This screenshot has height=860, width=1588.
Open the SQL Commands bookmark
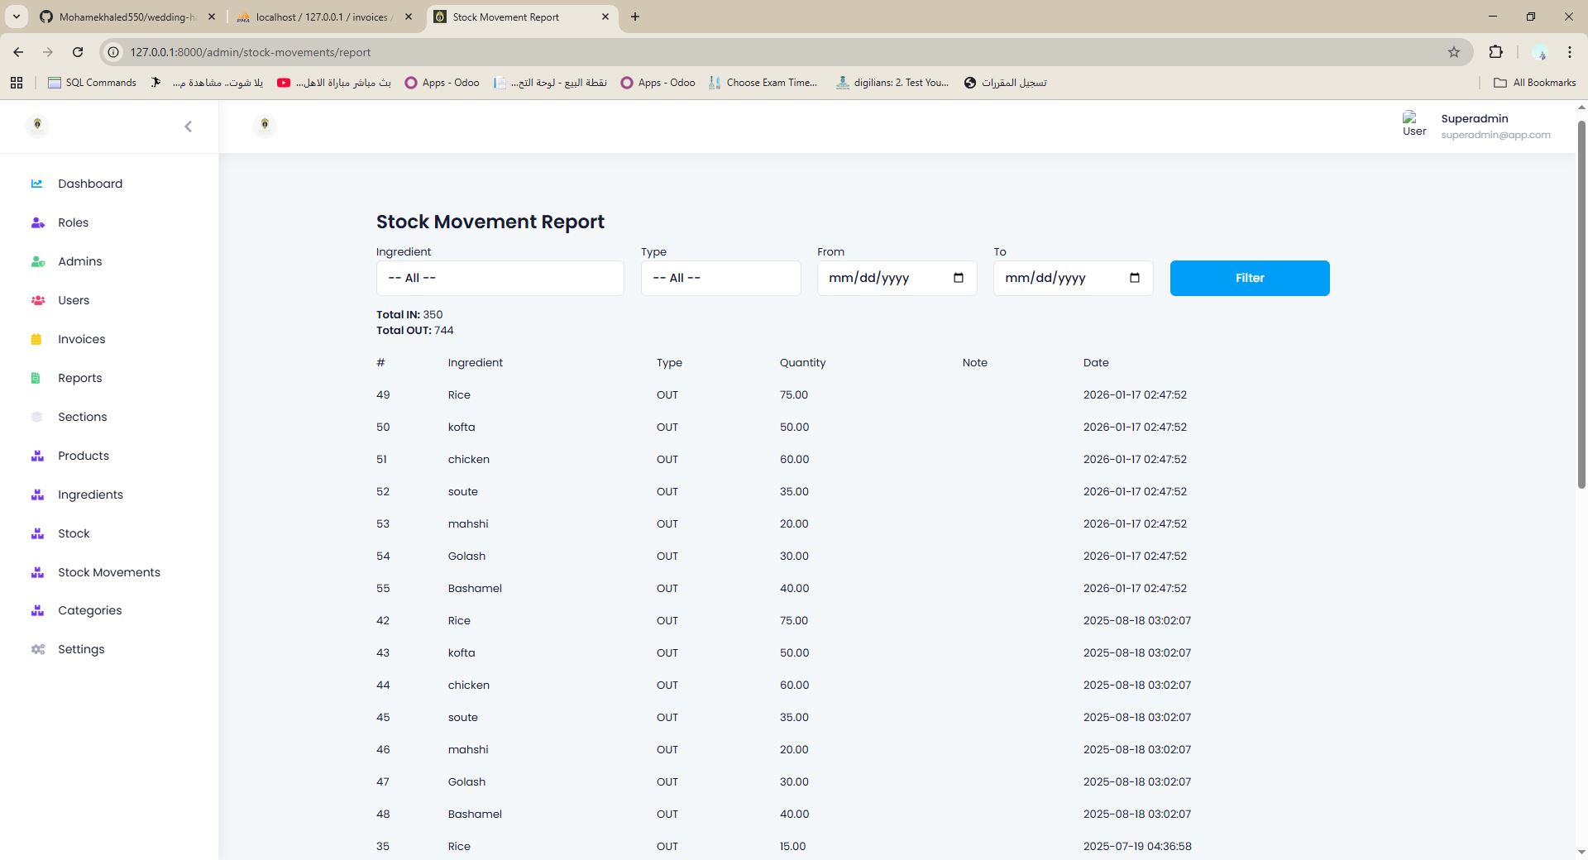93,83
